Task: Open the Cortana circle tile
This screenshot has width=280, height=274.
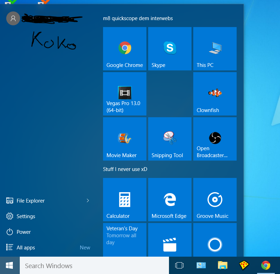Action: [215, 240]
